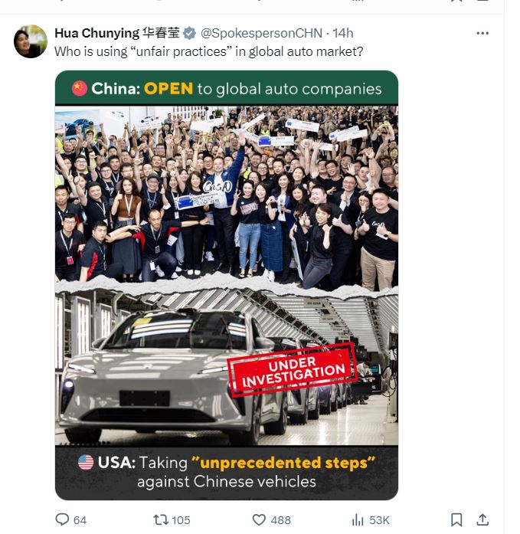Screen dimensions: 520x534
Task: Open the attached auto market infographic
Action: pyautogui.click(x=227, y=285)
